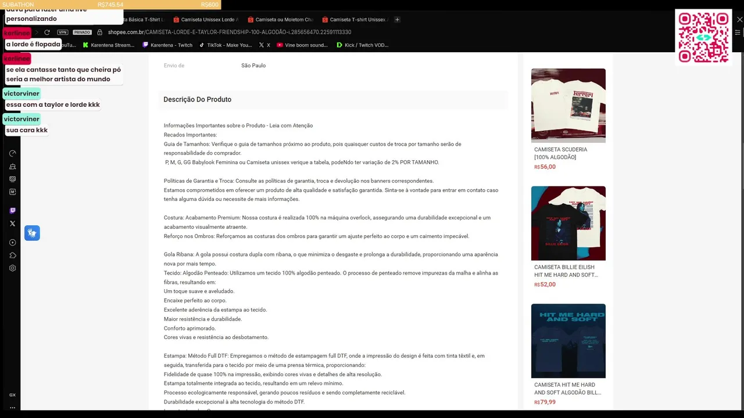Open Kick / Twitch VOD bookmark
The height and width of the screenshot is (418, 744).
363,45
